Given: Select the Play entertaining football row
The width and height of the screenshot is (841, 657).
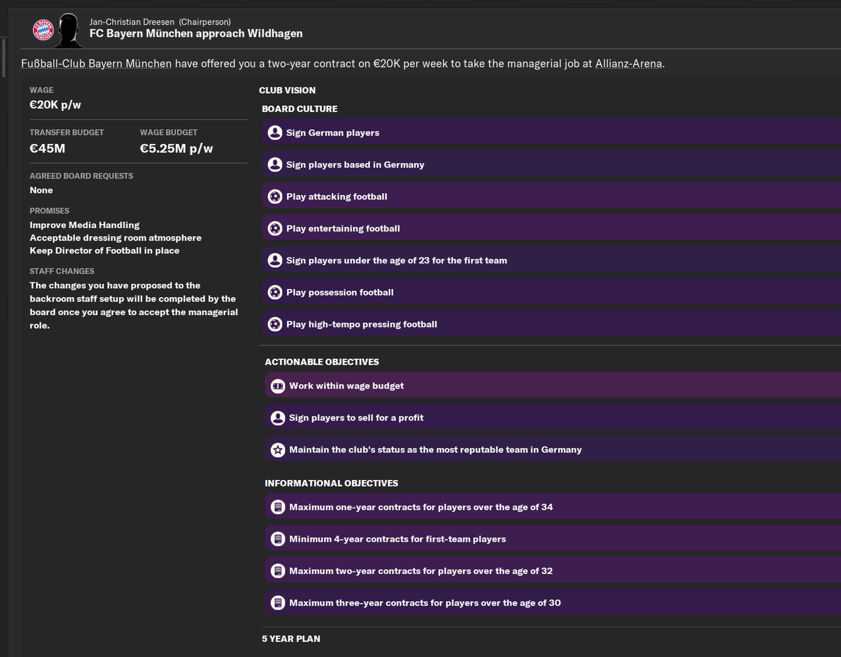Looking at the screenshot, I should click(x=545, y=228).
